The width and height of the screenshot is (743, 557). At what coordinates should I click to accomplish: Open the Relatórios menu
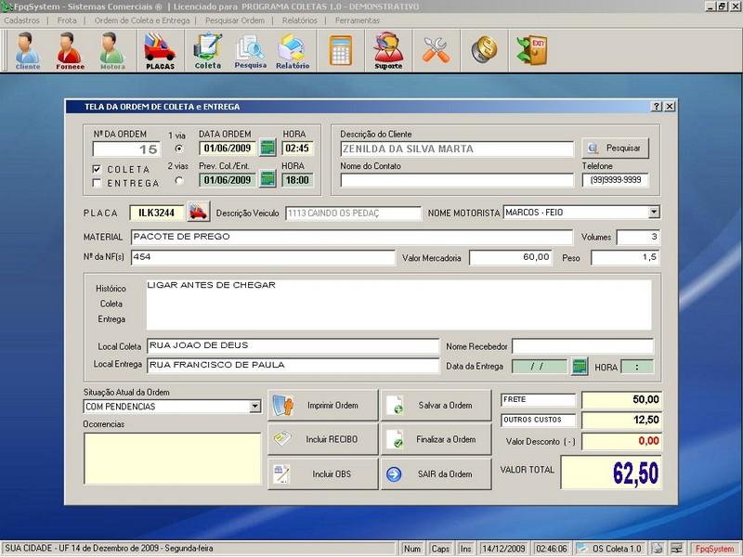[x=297, y=19]
